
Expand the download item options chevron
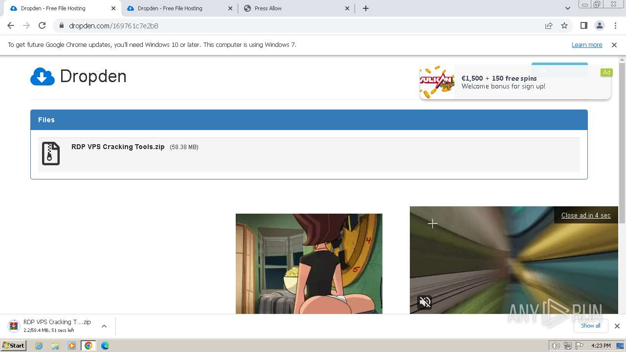click(104, 326)
